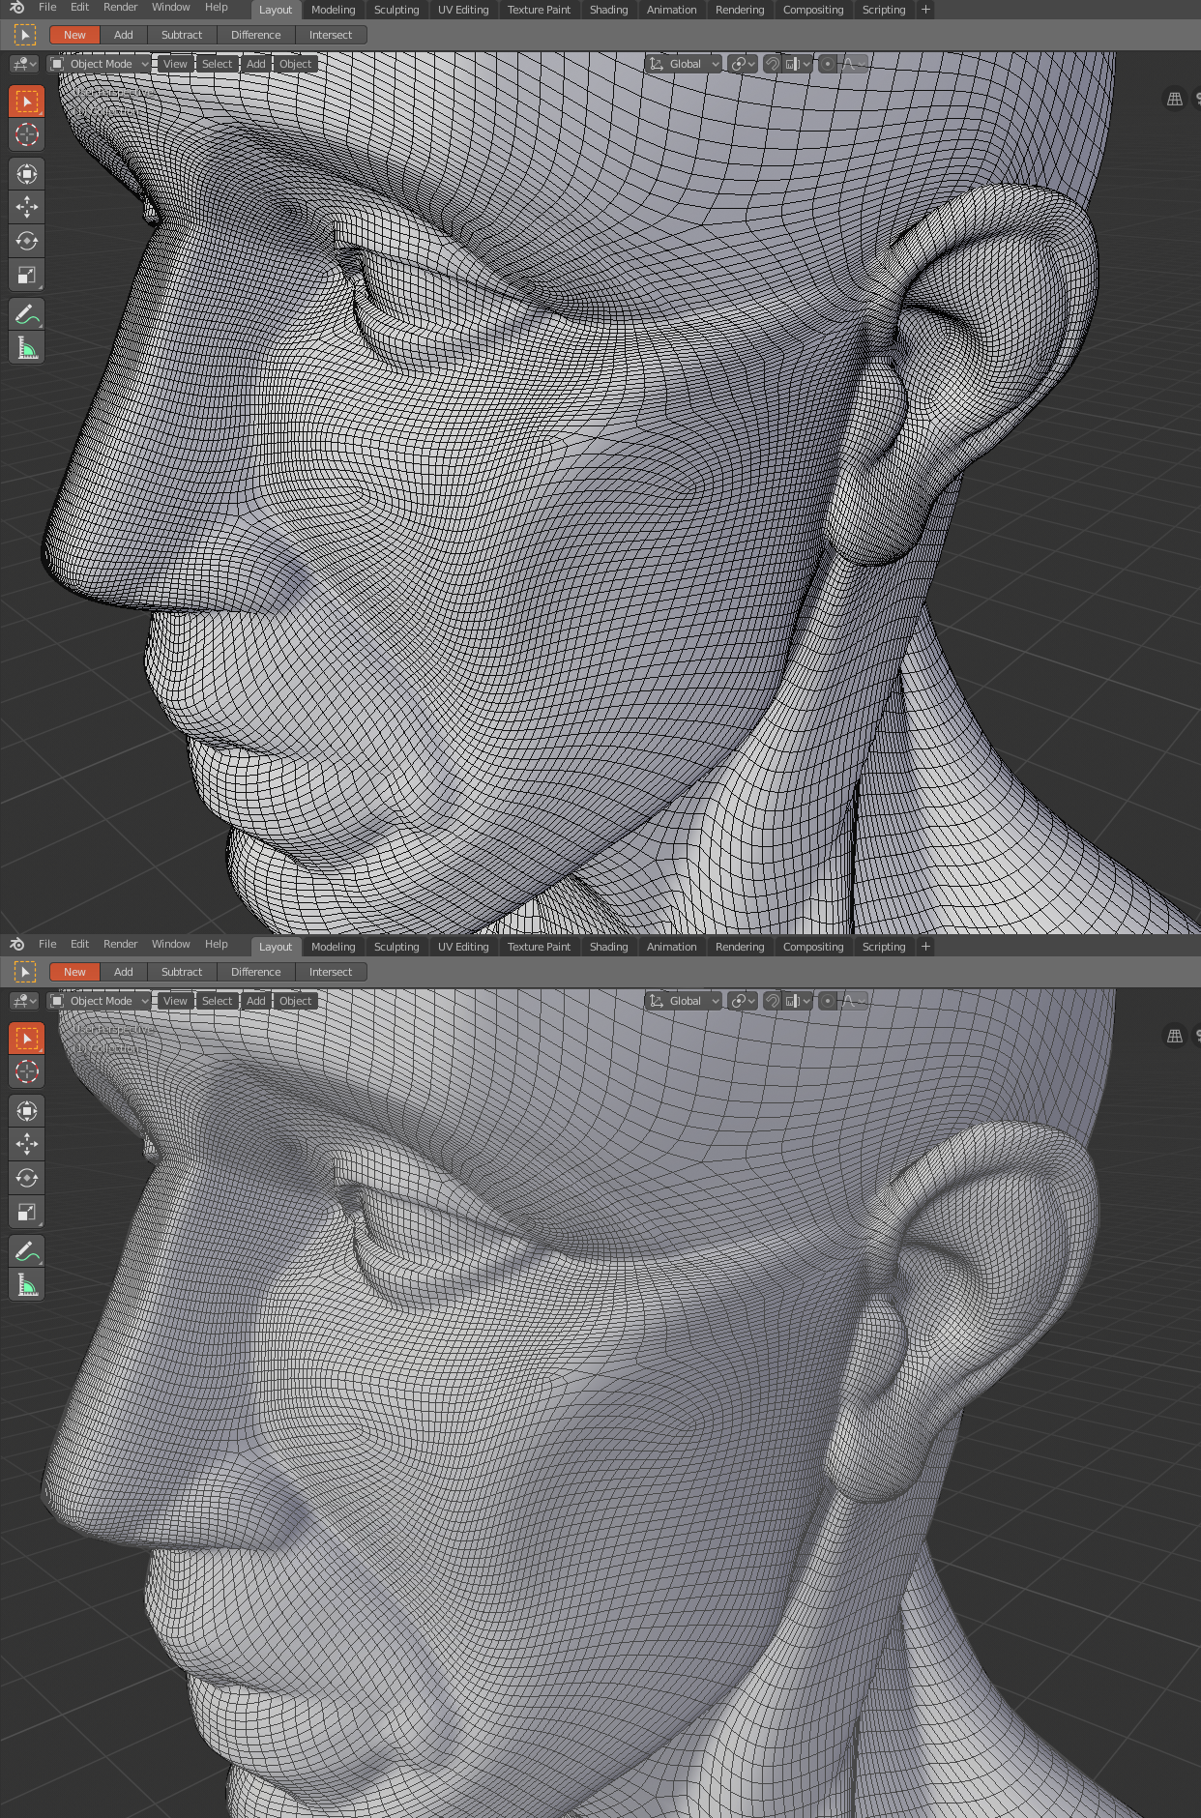Open the View menu in upper viewport header

pos(175,64)
